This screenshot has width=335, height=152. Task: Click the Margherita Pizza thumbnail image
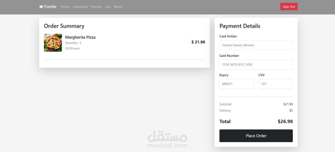(x=53, y=43)
